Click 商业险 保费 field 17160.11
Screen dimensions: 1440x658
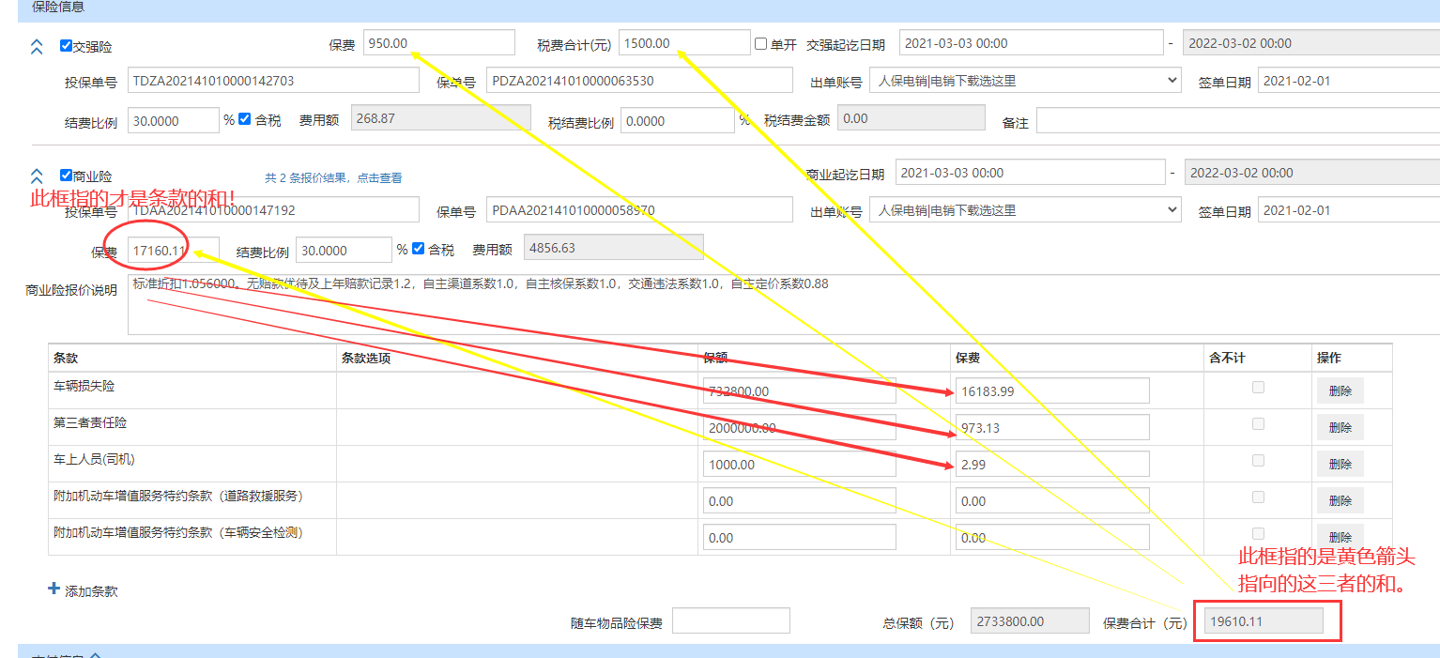pyautogui.click(x=173, y=251)
